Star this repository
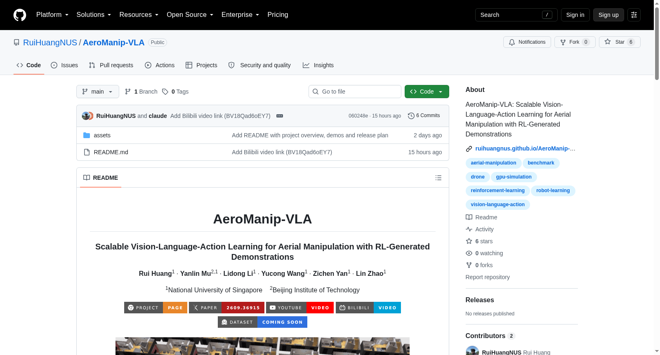Screen dimensions: 660x355 pyautogui.click(x=619, y=42)
